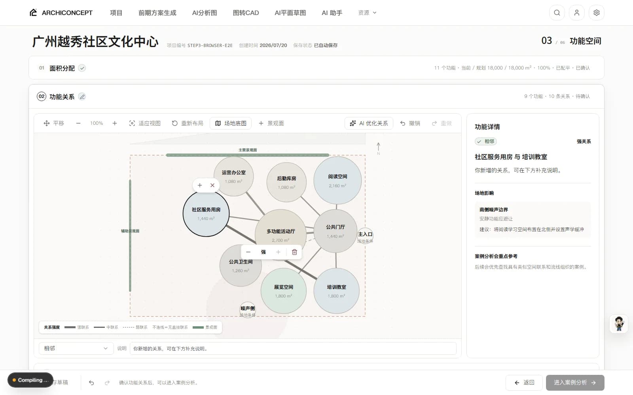Viewport: 633px width, 395px height.
Task: Click the check icon beside 面积分配
Action: pyautogui.click(x=82, y=68)
